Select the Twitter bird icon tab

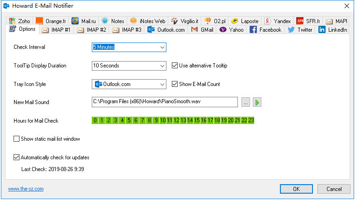[x=291, y=30]
